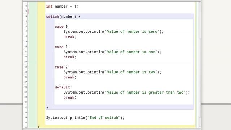Screen dimensions: 231x130
Task: Click the 'End of switch' println line
Action: (85, 118)
